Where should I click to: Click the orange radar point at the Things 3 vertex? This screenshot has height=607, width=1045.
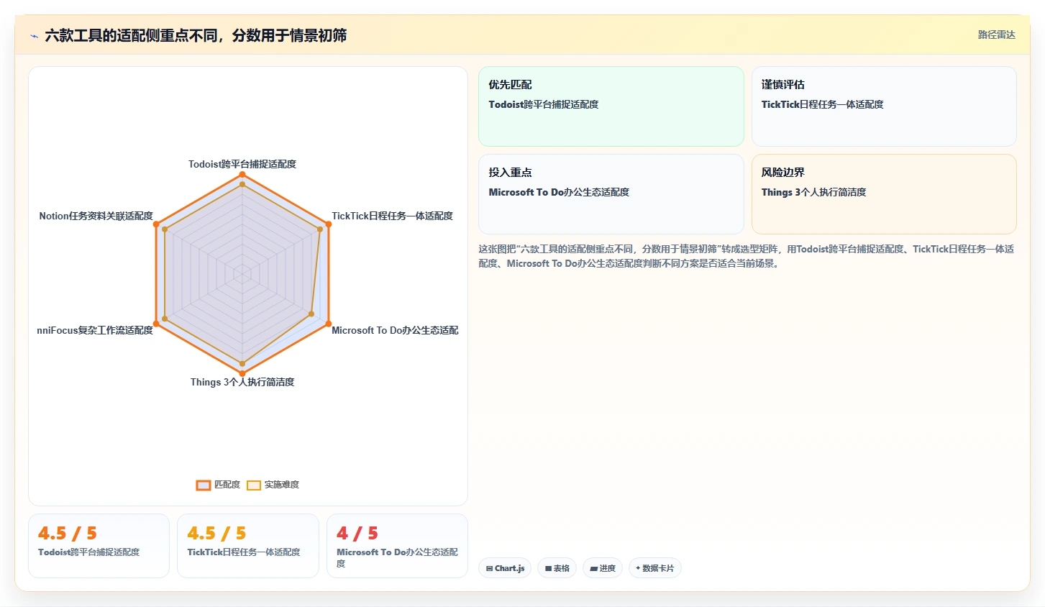click(x=242, y=373)
